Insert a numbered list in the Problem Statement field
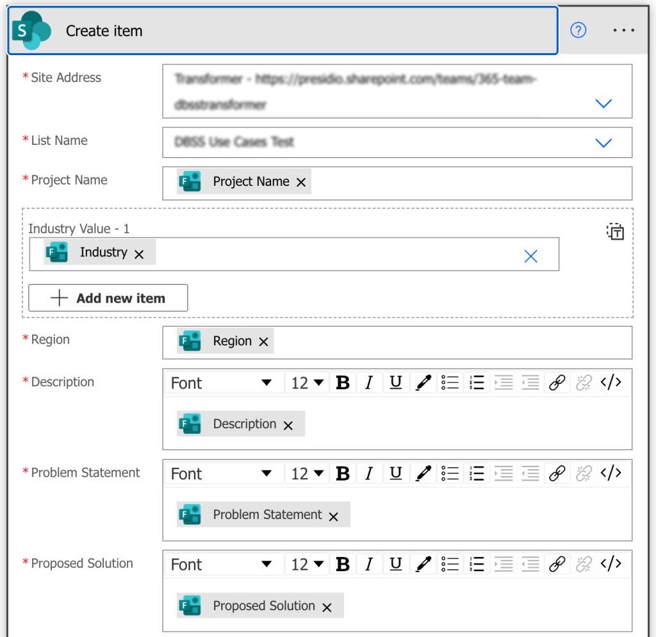Screen dimensions: 656x637 coord(477,473)
